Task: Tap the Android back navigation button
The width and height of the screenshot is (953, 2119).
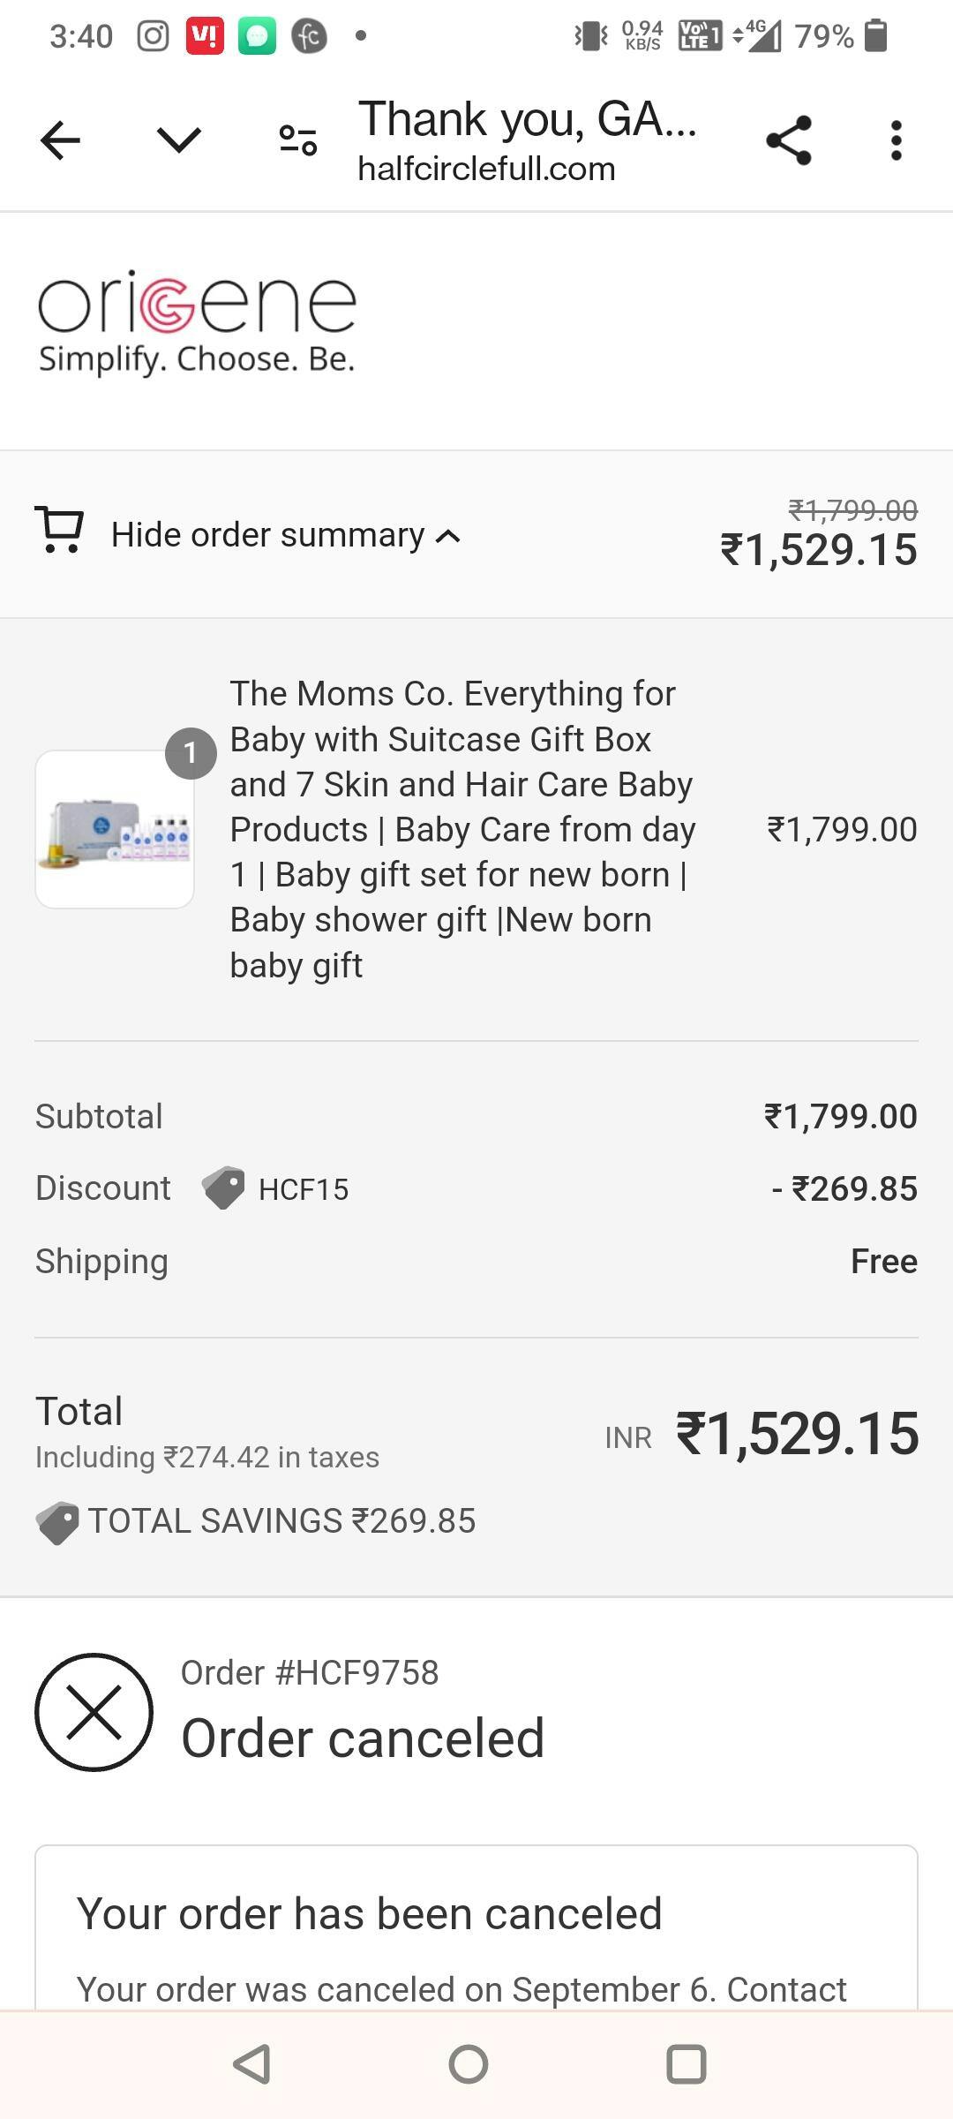Action: (x=251, y=2064)
